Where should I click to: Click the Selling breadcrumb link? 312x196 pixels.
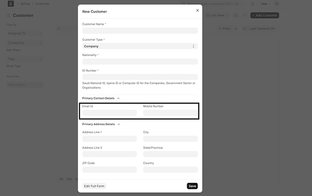tap(25, 4)
